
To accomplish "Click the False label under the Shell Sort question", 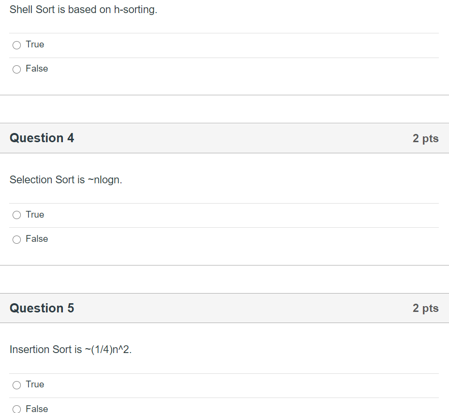I will [36, 69].
